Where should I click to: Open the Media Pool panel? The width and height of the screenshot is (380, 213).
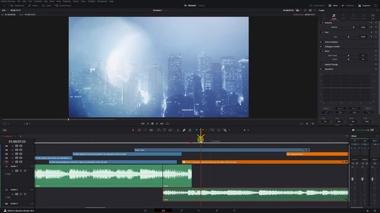click(17, 5)
